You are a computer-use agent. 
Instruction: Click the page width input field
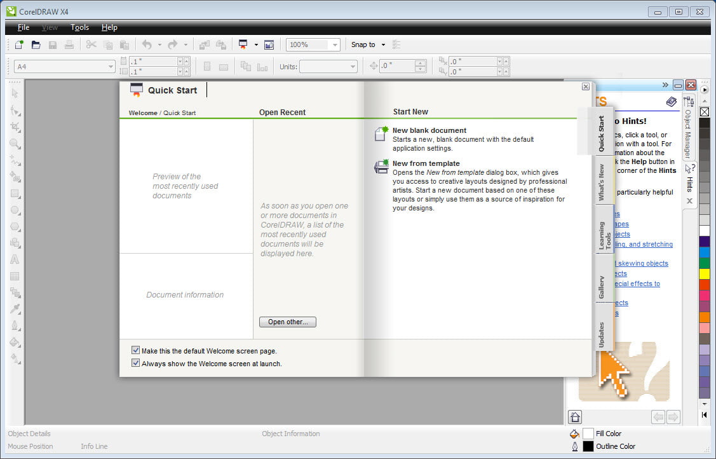[152, 61]
